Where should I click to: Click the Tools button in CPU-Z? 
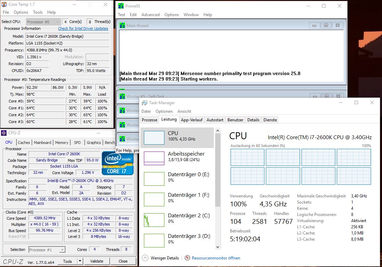click(x=67, y=261)
